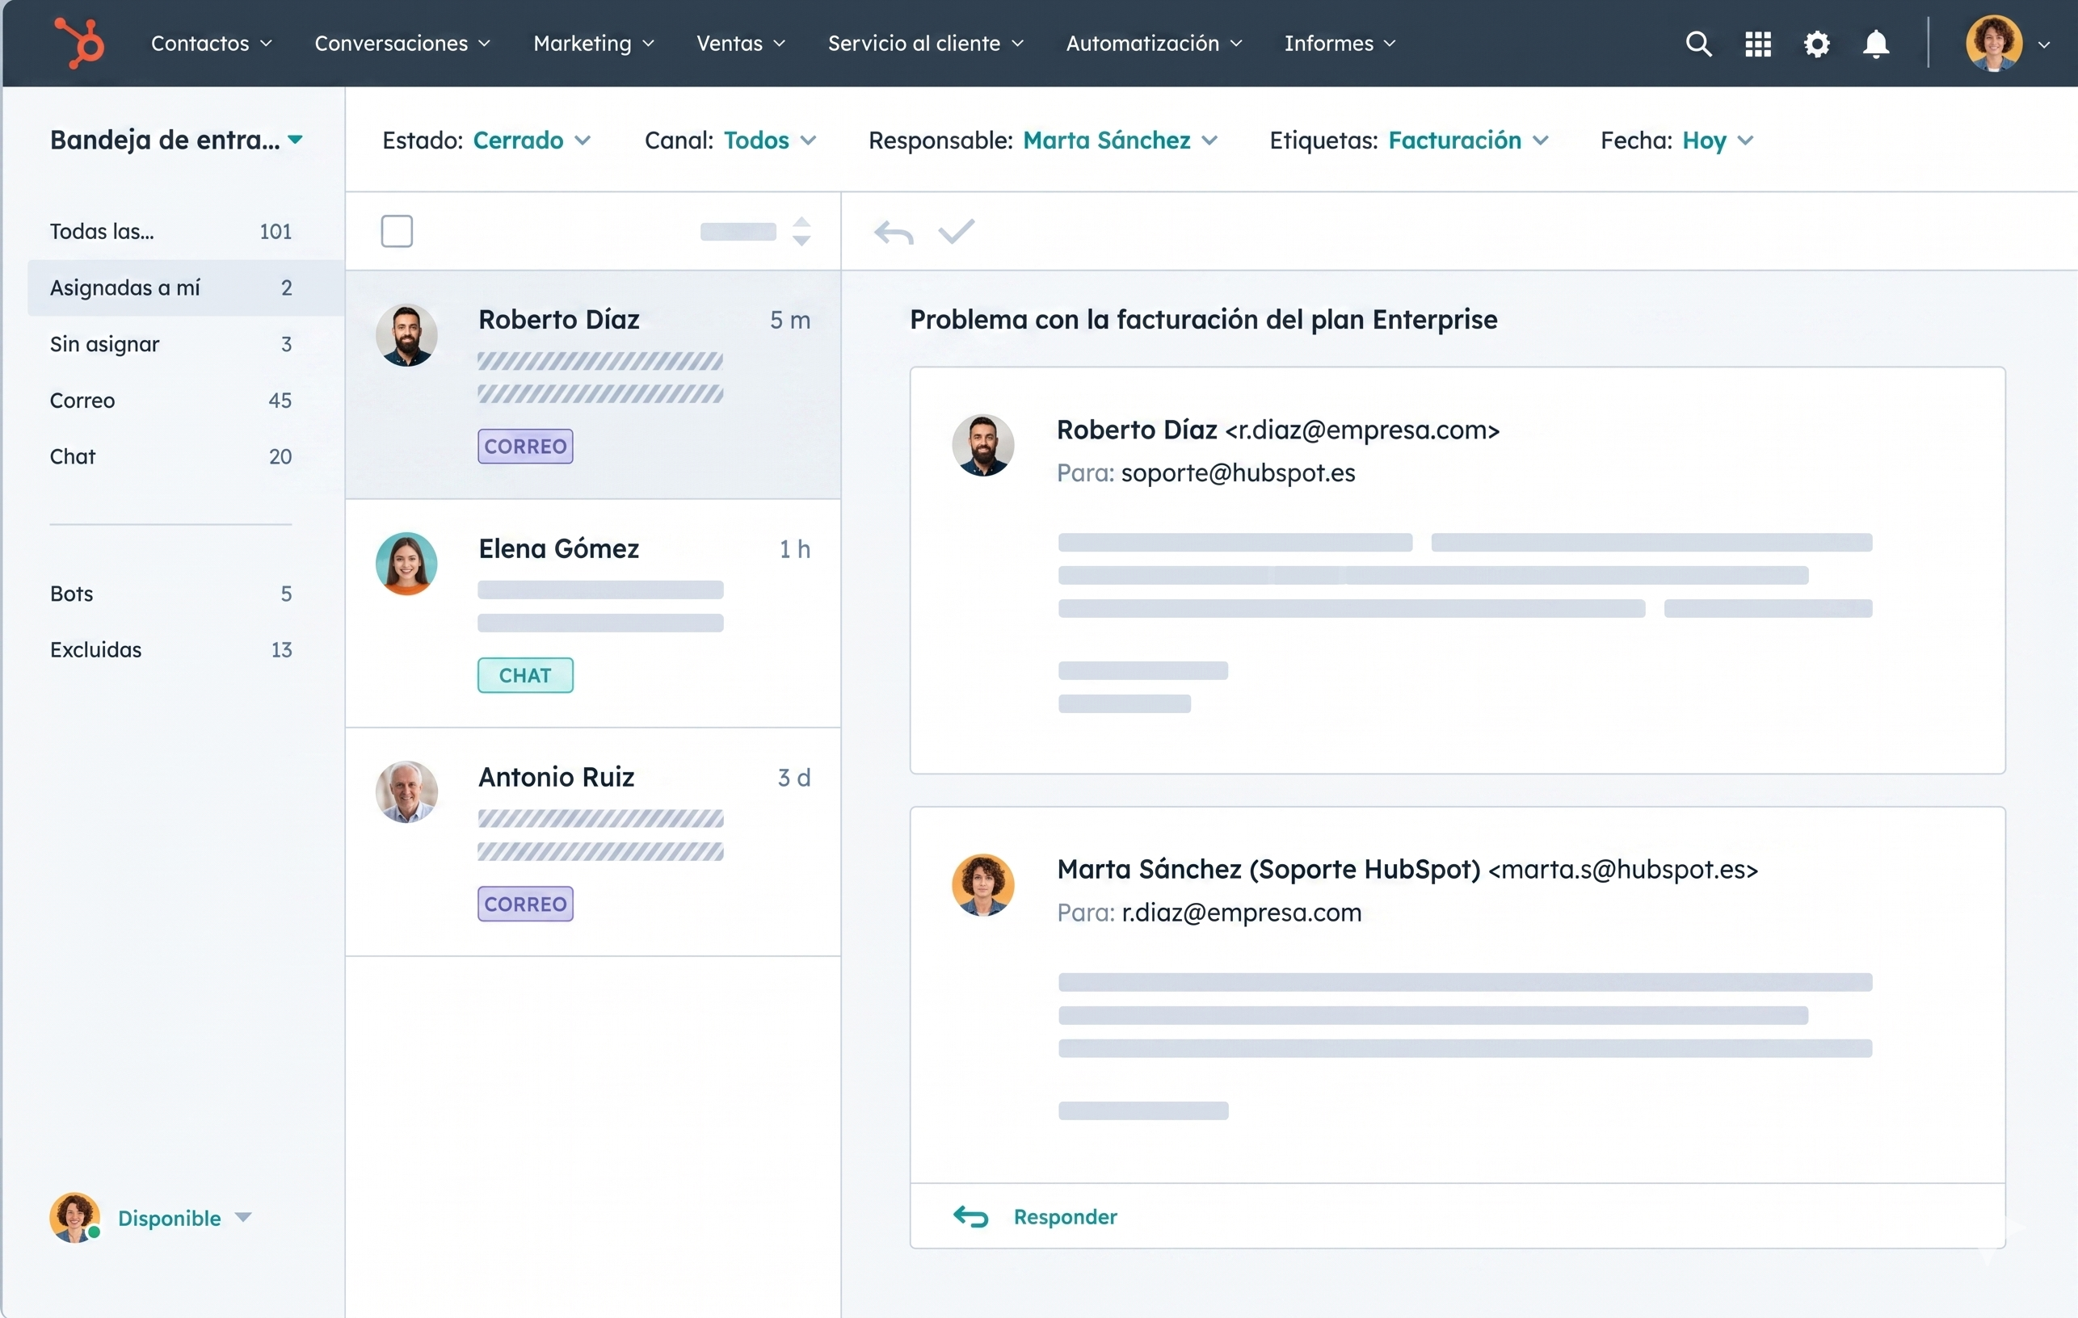
Task: Open Antonio Ruiz conversation name
Action: [557, 777]
